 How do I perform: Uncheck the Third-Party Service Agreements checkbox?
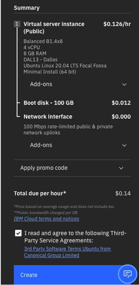pyautogui.click(x=18, y=233)
